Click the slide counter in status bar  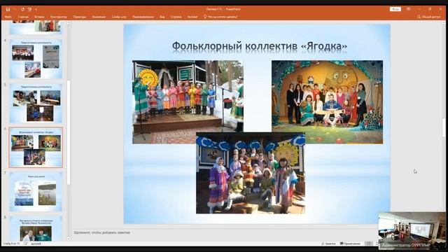click(11, 244)
